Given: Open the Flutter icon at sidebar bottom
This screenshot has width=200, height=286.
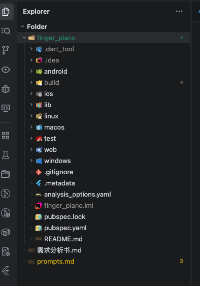Looking at the screenshot, I should 6,271.
